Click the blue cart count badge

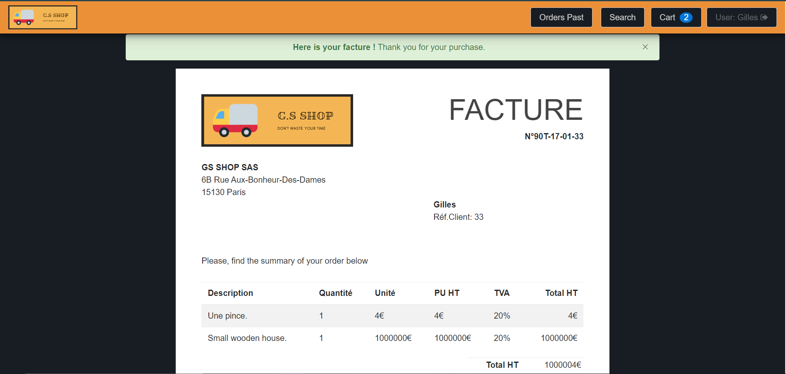pos(686,17)
